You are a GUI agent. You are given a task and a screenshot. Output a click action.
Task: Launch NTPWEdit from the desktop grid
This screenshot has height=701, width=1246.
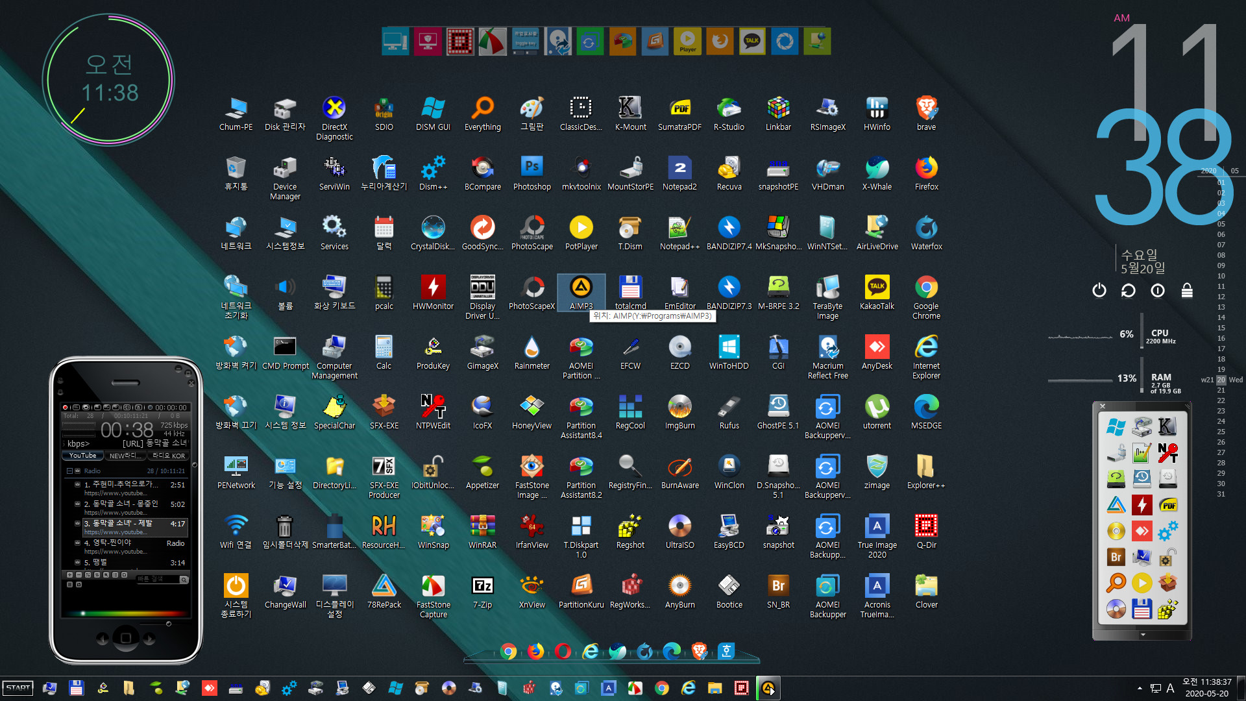pyautogui.click(x=433, y=412)
